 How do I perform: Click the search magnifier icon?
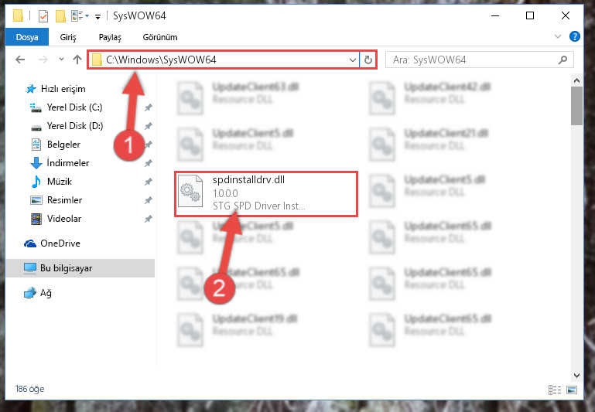coord(563,60)
